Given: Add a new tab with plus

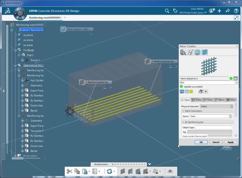Looking at the screenshot, I should 65,18.
